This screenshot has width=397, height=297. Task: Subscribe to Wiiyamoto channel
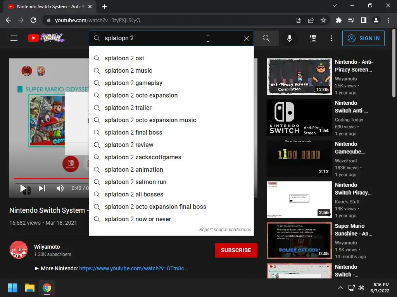click(x=236, y=250)
